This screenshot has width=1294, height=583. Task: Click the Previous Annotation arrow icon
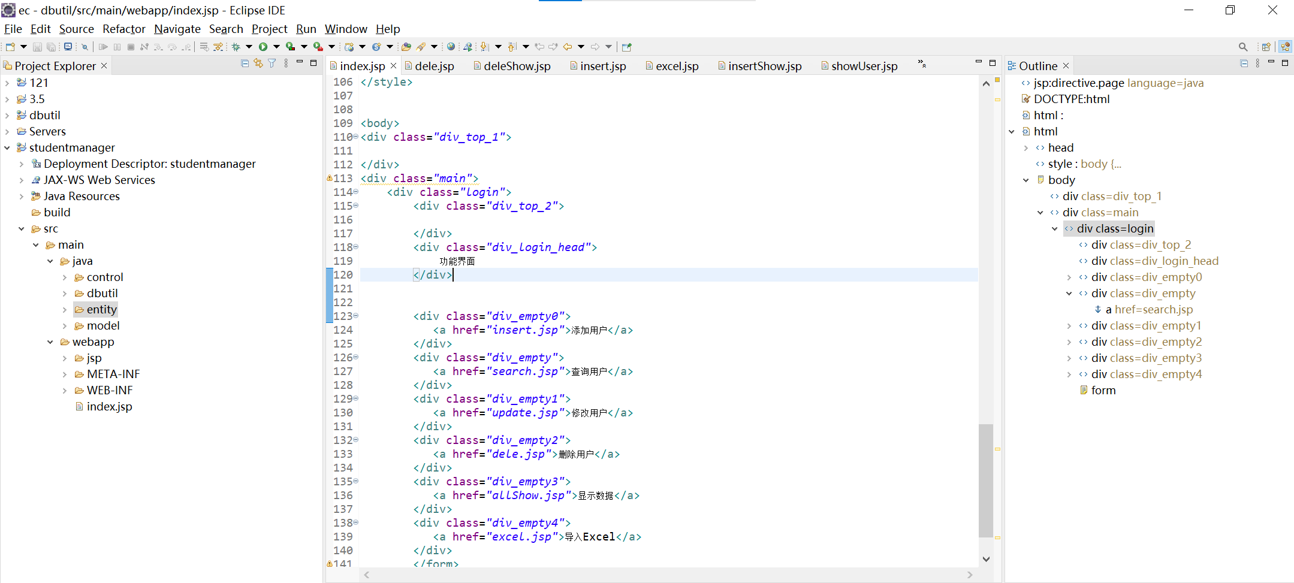(x=512, y=47)
